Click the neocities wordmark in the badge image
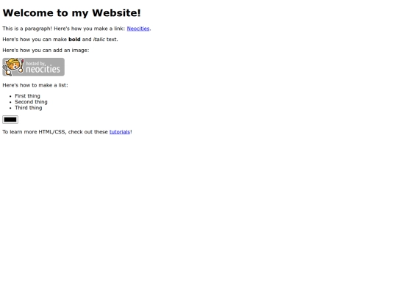This screenshot has width=397, height=297. [43, 69]
